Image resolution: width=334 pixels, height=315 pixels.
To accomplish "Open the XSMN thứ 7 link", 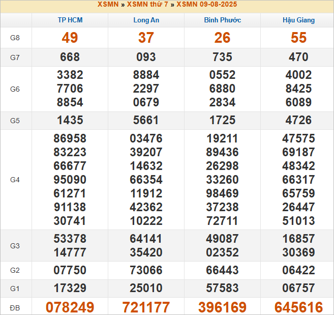I will click(x=147, y=5).
